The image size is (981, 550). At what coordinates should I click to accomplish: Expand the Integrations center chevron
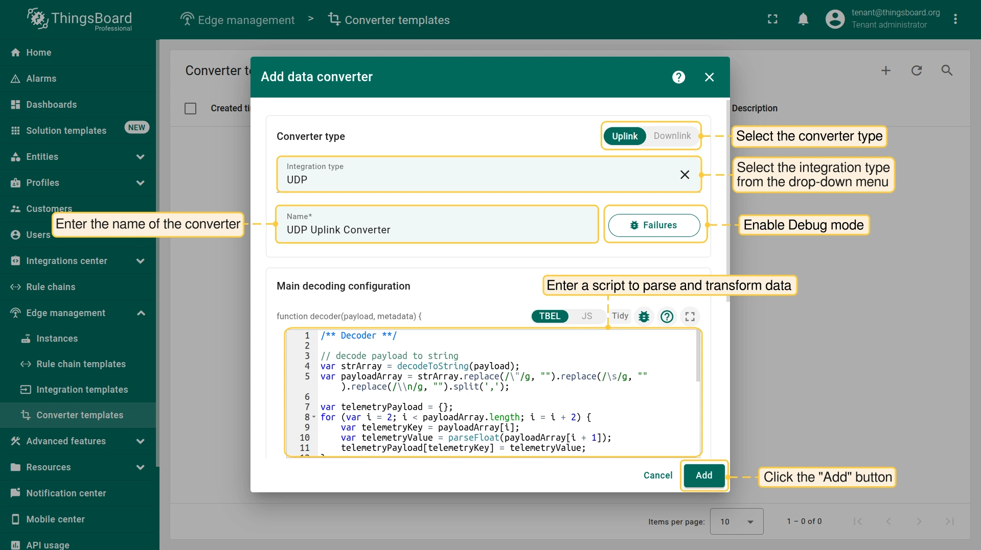tap(140, 261)
